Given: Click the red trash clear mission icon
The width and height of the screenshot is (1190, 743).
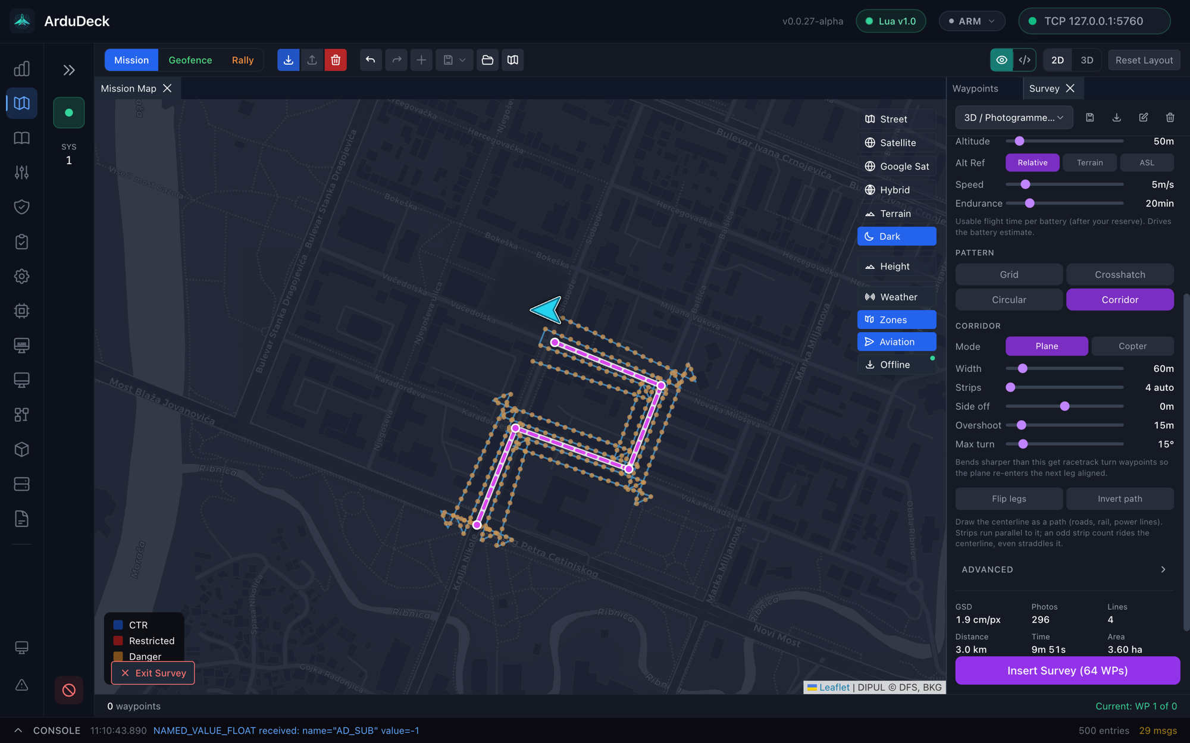Looking at the screenshot, I should coord(336,60).
